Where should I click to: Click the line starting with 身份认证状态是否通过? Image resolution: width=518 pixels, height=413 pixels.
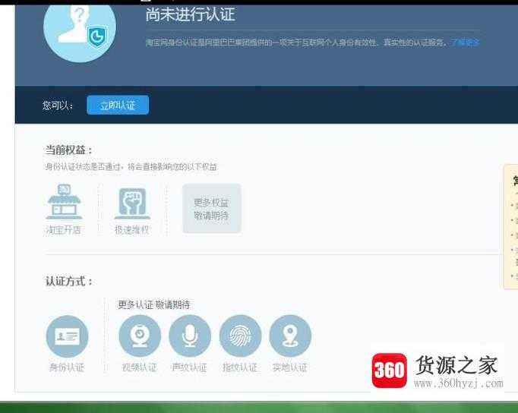pyautogui.click(x=131, y=167)
